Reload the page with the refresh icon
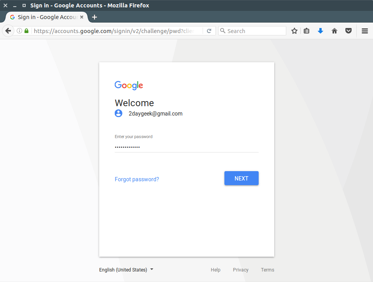The image size is (373, 282). tap(209, 31)
